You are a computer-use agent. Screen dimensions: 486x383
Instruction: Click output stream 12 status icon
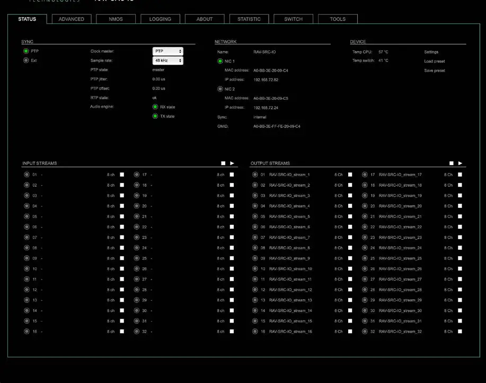[255, 290]
